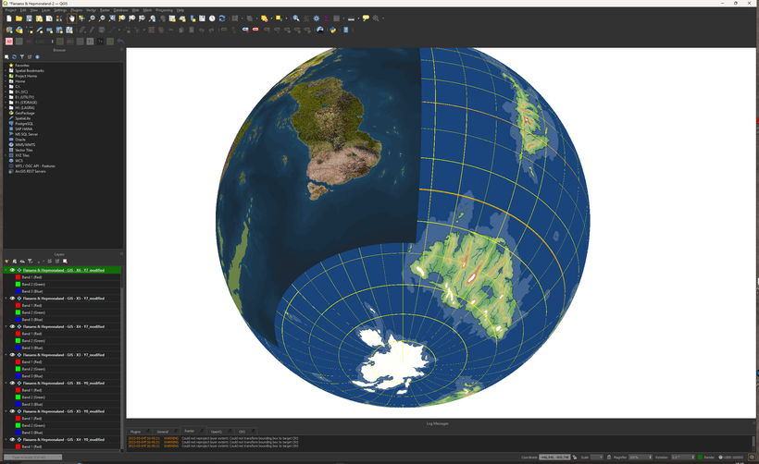759x464 pixels.
Task: Toggle the Render checkbox in status bar
Action: pos(700,457)
